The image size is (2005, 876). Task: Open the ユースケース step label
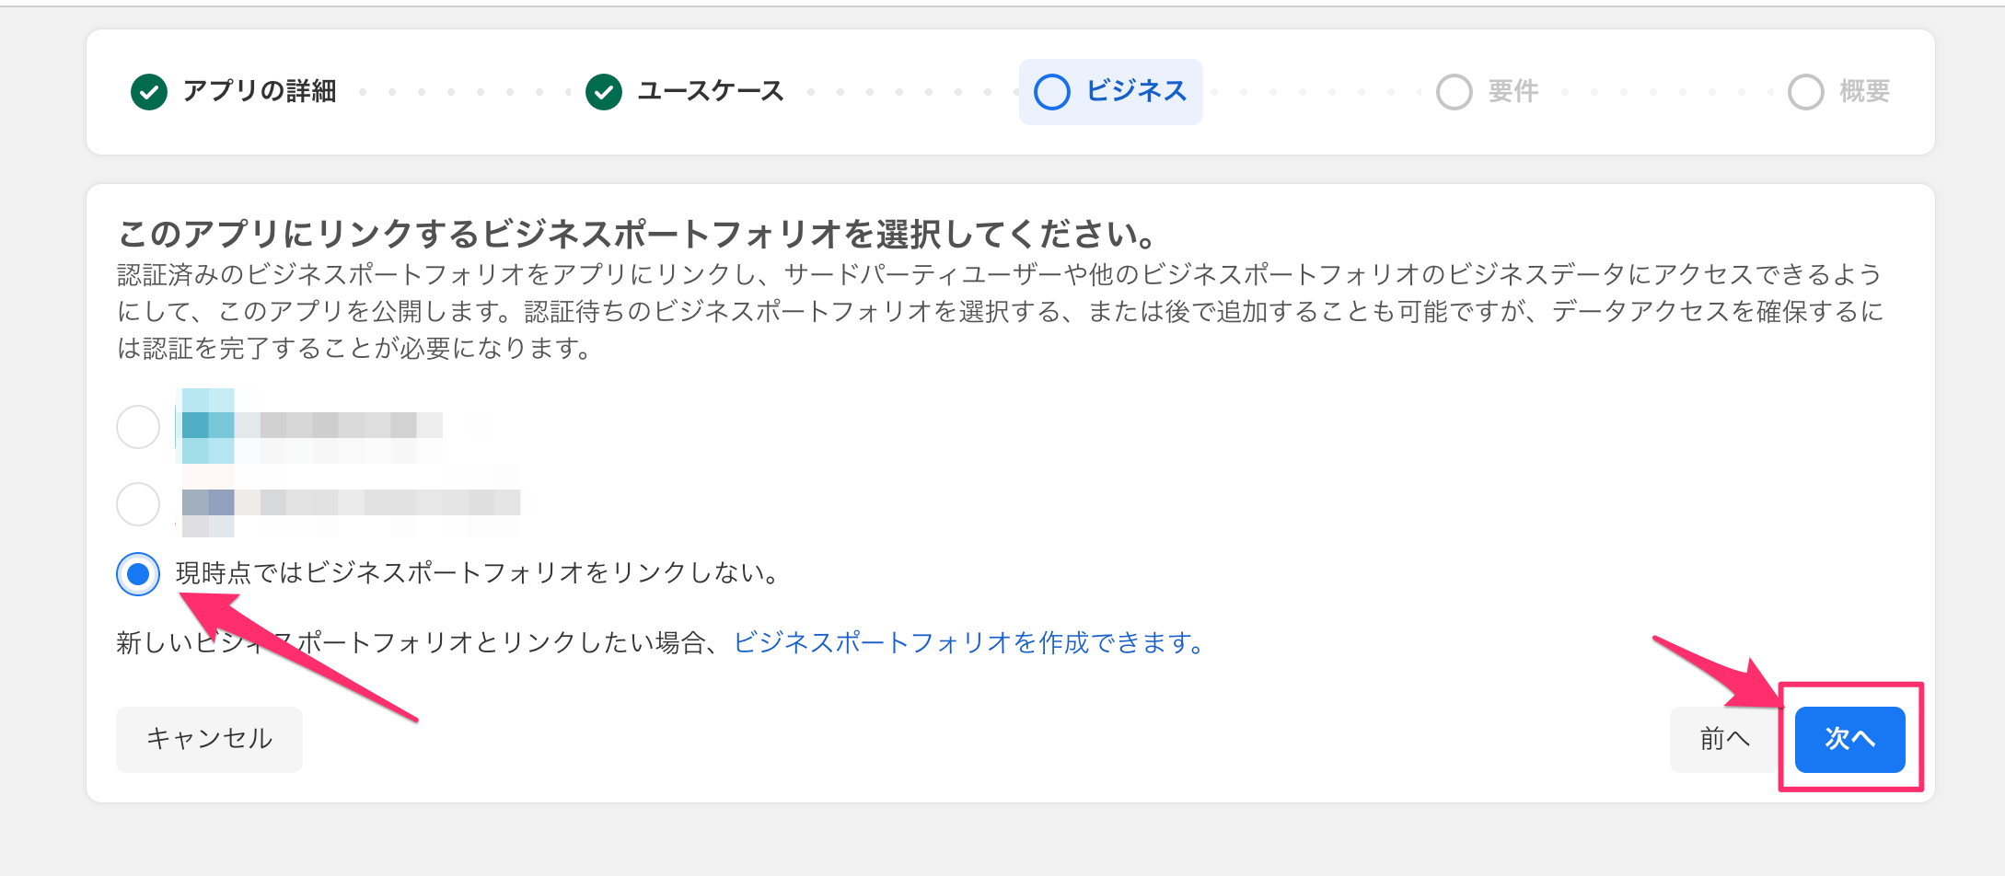[x=711, y=92]
